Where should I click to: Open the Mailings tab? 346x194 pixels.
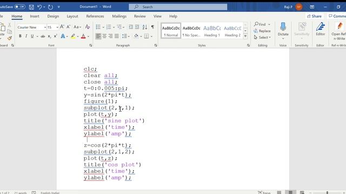tap(119, 16)
